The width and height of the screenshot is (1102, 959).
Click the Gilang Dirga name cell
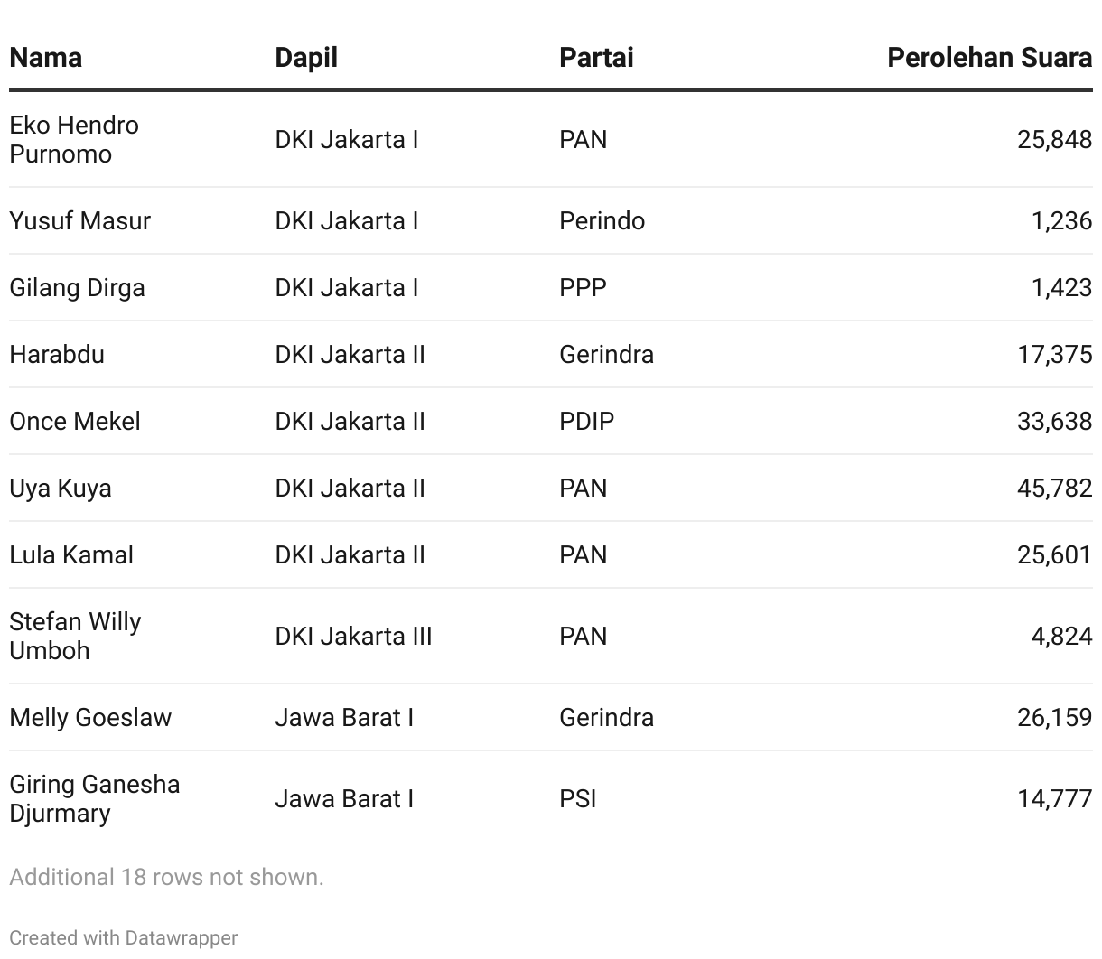click(x=77, y=287)
